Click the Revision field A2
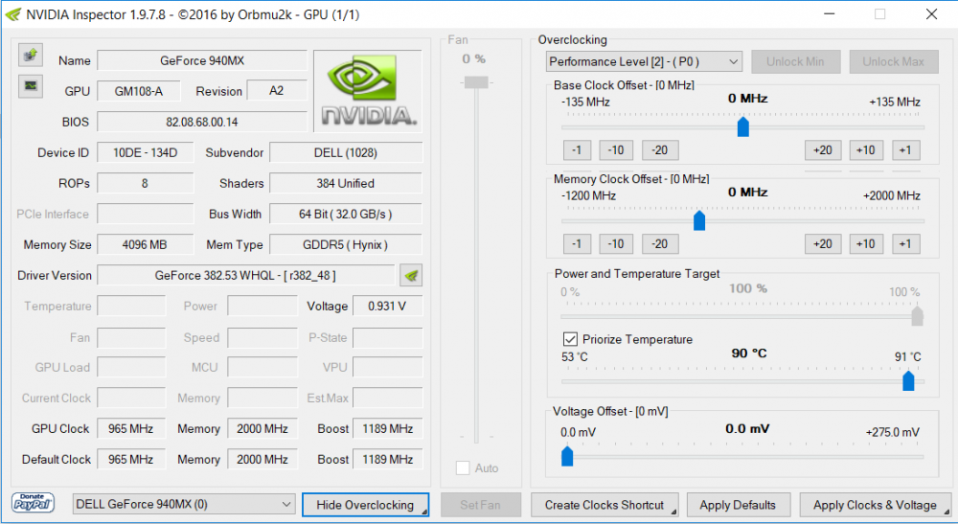958x524 pixels. tap(277, 91)
